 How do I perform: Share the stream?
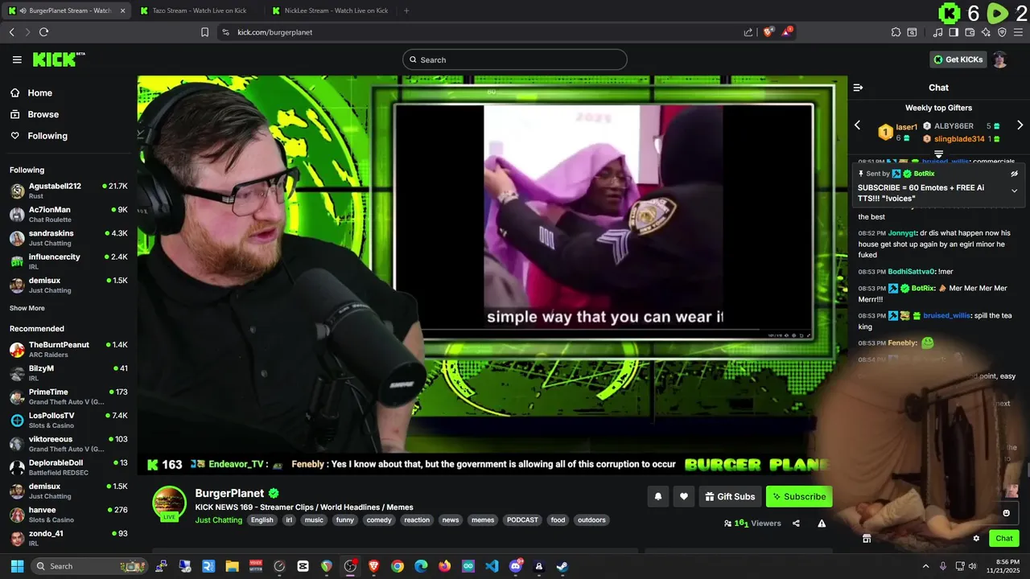796,524
